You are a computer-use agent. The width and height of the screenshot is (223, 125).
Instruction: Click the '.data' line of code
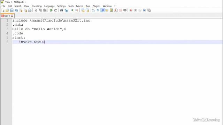pyautogui.click(x=18, y=25)
